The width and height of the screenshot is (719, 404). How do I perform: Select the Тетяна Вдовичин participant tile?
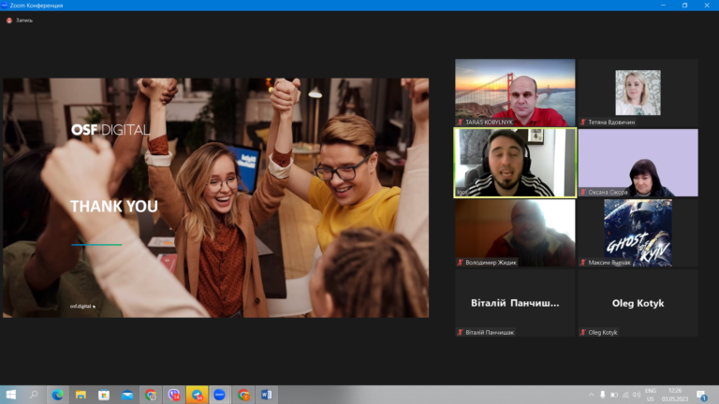pos(638,93)
